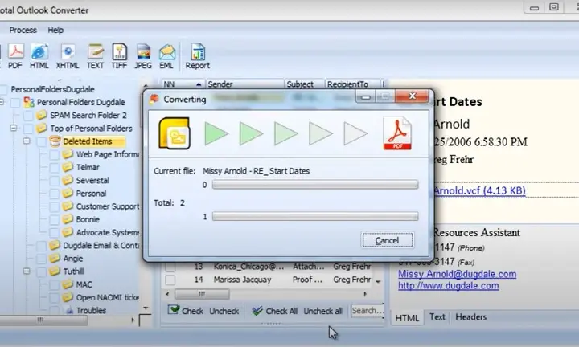Collapse the Tuthill folder node
Screen dimensions: 579x347
tap(27, 271)
